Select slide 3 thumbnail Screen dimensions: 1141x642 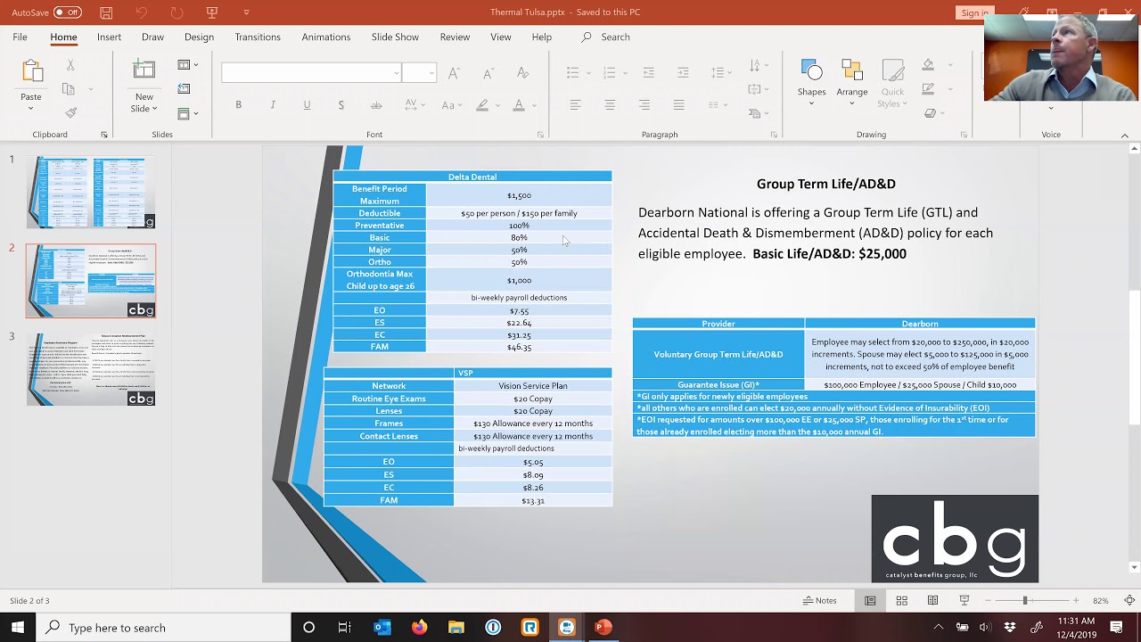pyautogui.click(x=90, y=369)
